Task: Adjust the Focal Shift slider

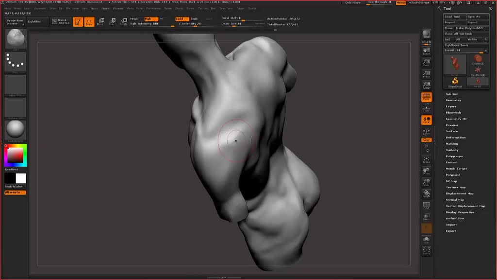Action: tap(243, 18)
